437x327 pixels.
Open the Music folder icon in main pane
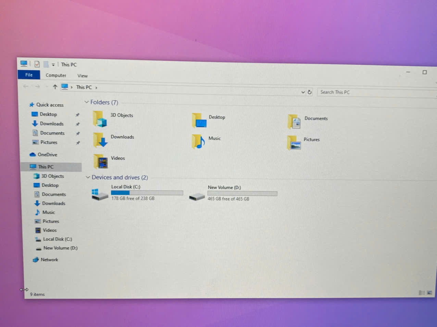(198, 142)
